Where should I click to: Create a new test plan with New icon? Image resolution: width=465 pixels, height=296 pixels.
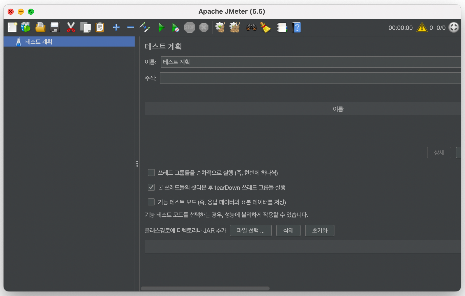click(12, 27)
